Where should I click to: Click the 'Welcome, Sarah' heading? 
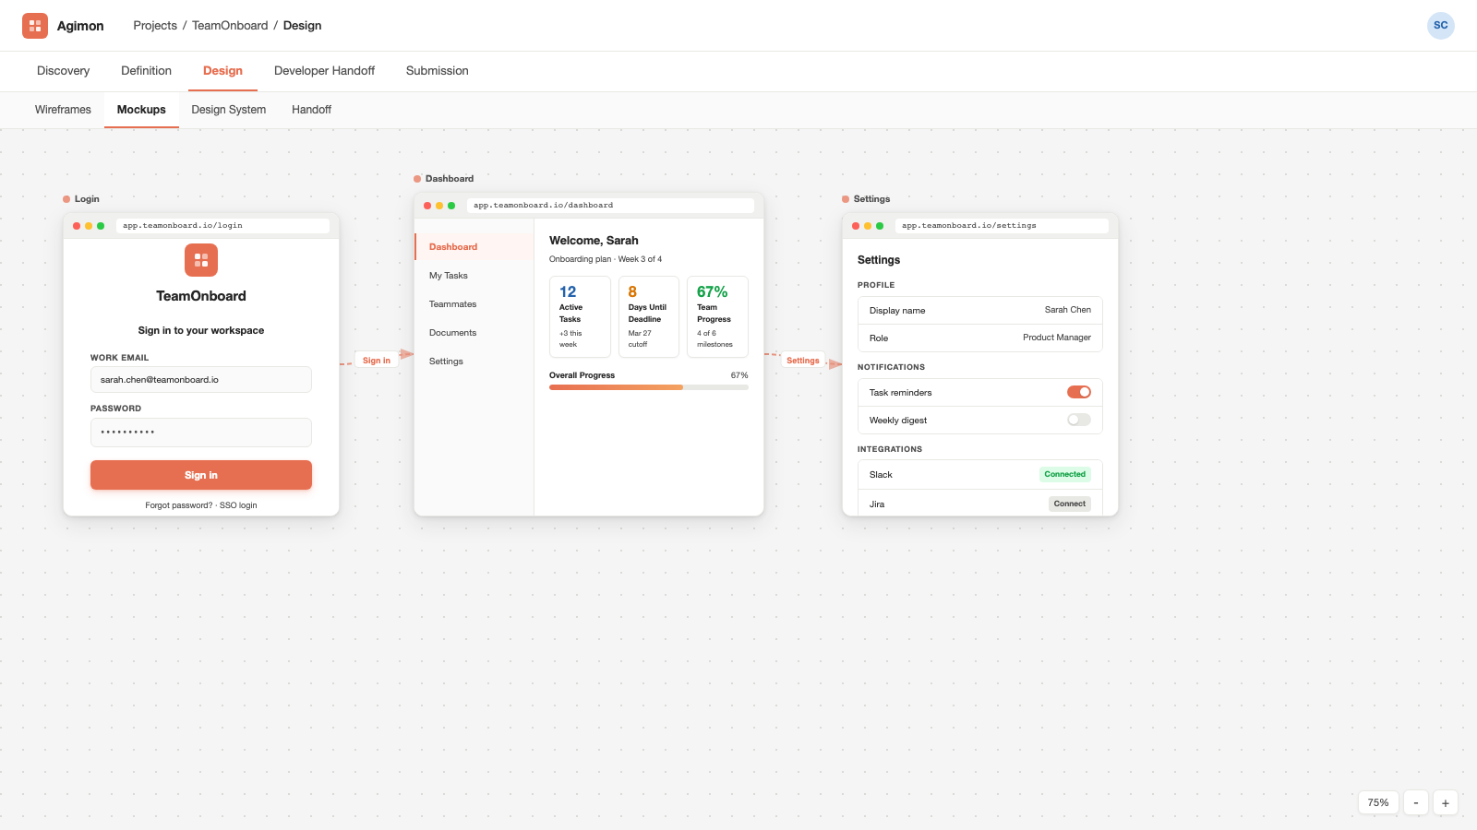point(594,241)
